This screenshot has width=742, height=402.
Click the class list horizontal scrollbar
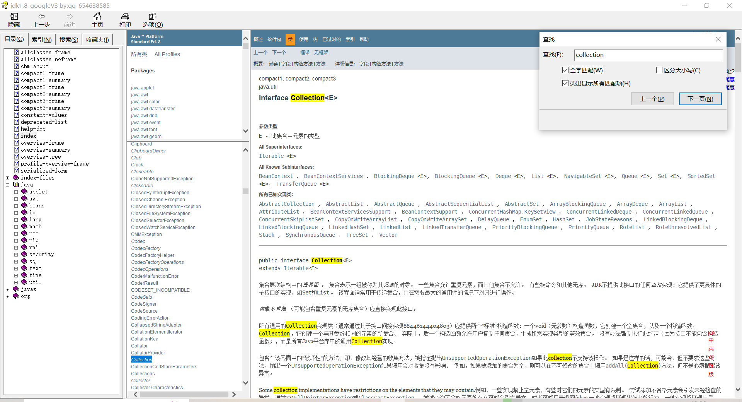tap(184, 394)
